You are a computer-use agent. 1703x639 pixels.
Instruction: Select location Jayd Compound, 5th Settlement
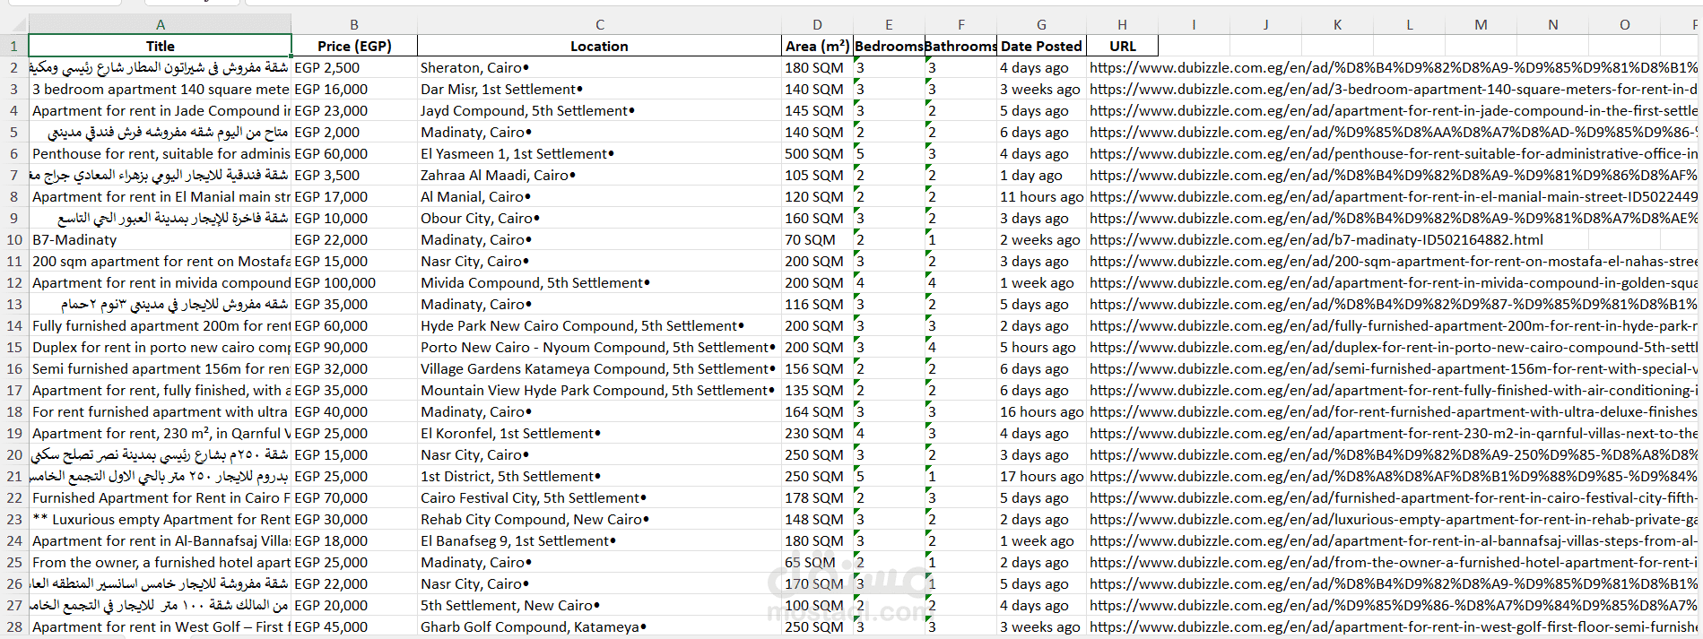(599, 110)
